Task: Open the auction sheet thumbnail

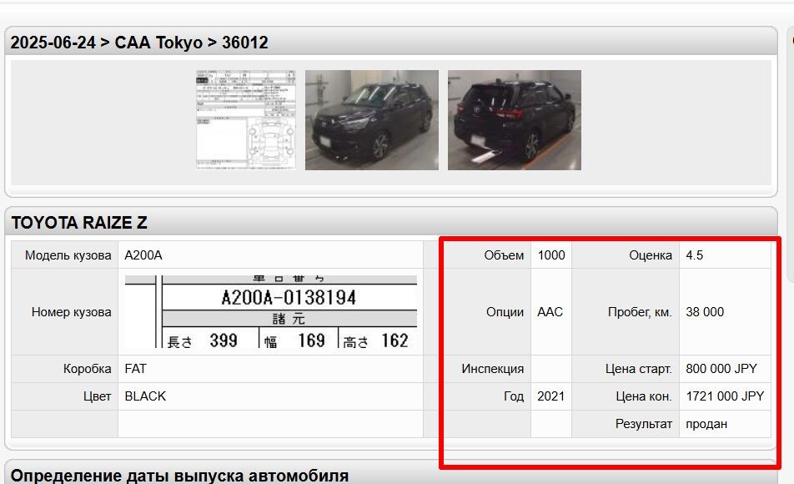Action: tap(246, 119)
